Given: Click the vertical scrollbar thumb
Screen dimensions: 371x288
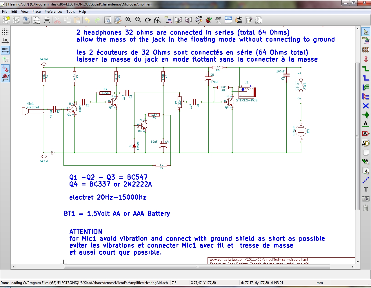Looking at the screenshot, I should pyautogui.click(x=358, y=136).
